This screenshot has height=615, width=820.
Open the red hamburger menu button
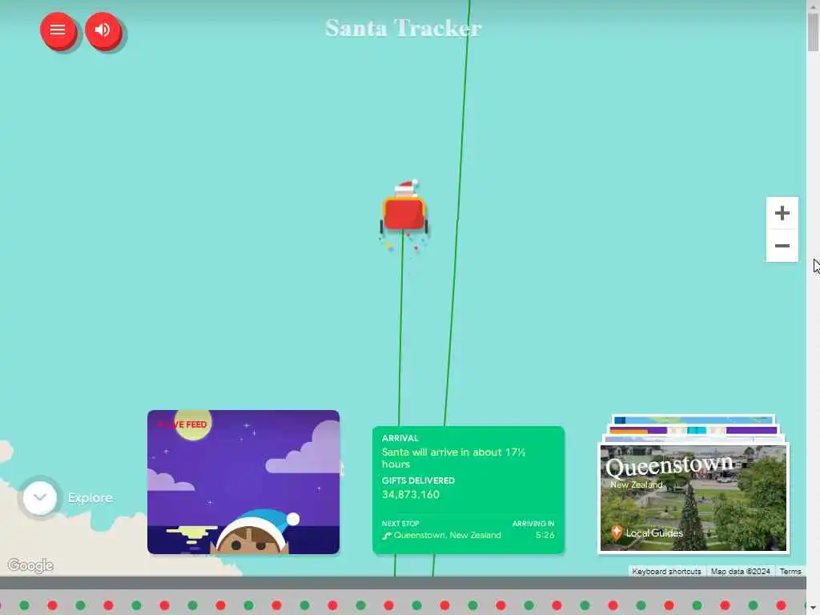pyautogui.click(x=58, y=30)
